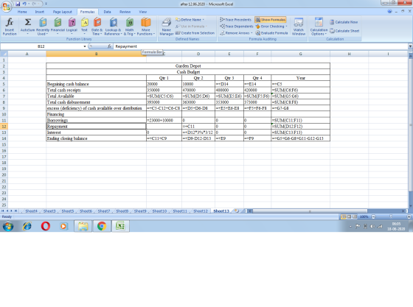This screenshot has width=413, height=307.
Task: Click Create from Selection
Action: click(x=195, y=33)
